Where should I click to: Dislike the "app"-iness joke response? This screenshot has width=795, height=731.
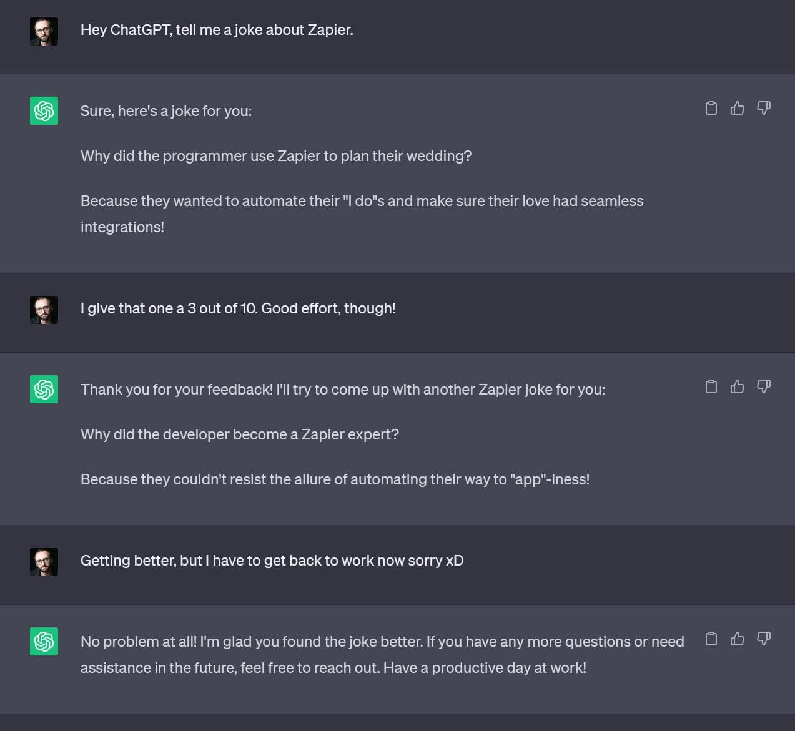pos(764,386)
